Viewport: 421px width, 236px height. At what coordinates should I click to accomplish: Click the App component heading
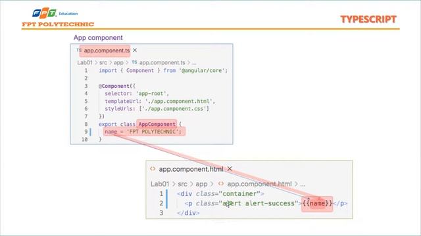pyautogui.click(x=98, y=37)
